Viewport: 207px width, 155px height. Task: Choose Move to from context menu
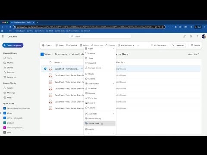pos(100,103)
